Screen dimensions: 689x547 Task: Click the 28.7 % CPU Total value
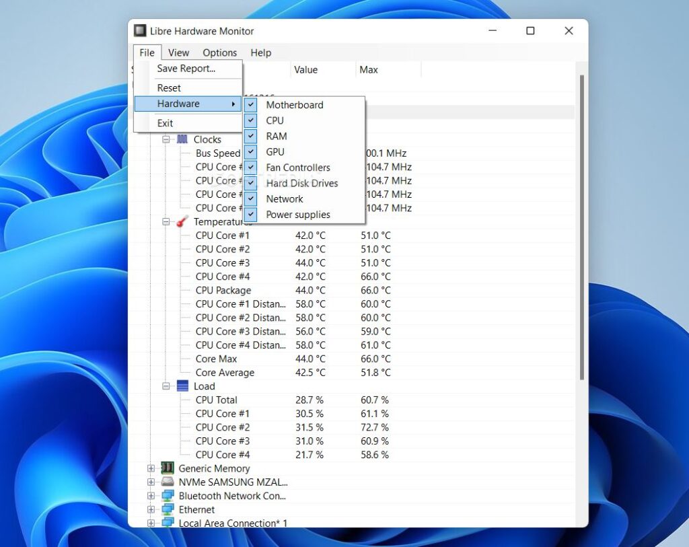310,400
